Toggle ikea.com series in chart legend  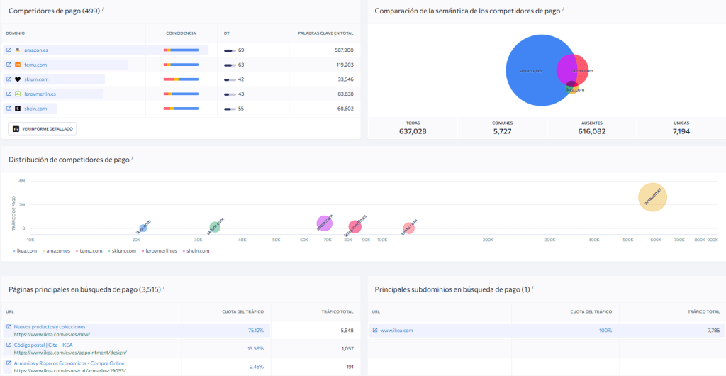coord(26,250)
